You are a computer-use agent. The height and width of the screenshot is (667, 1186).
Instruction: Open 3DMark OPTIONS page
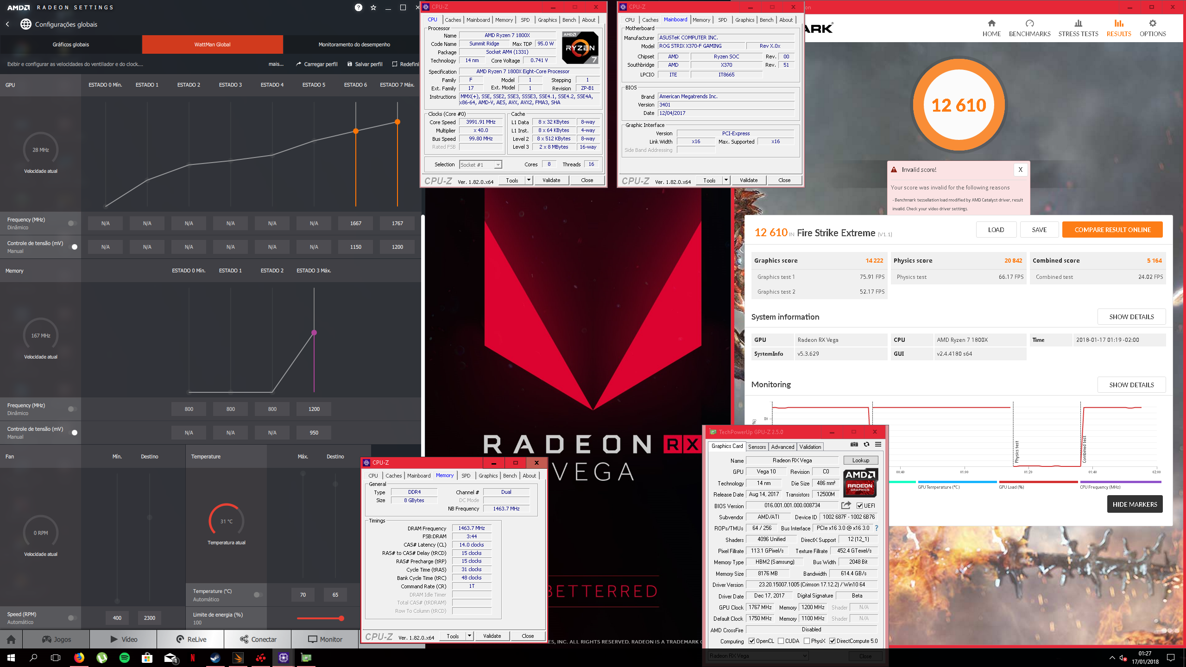point(1153,28)
